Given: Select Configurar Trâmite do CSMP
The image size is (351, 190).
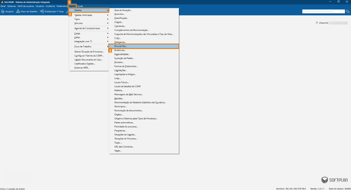Looking at the screenshot, I should 89,56.
